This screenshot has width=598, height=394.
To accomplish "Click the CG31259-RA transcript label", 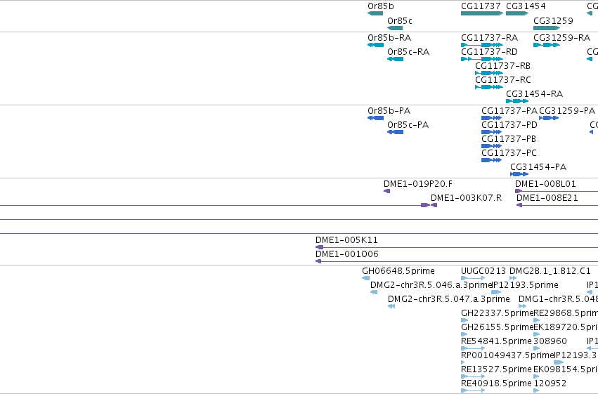I will (x=561, y=38).
